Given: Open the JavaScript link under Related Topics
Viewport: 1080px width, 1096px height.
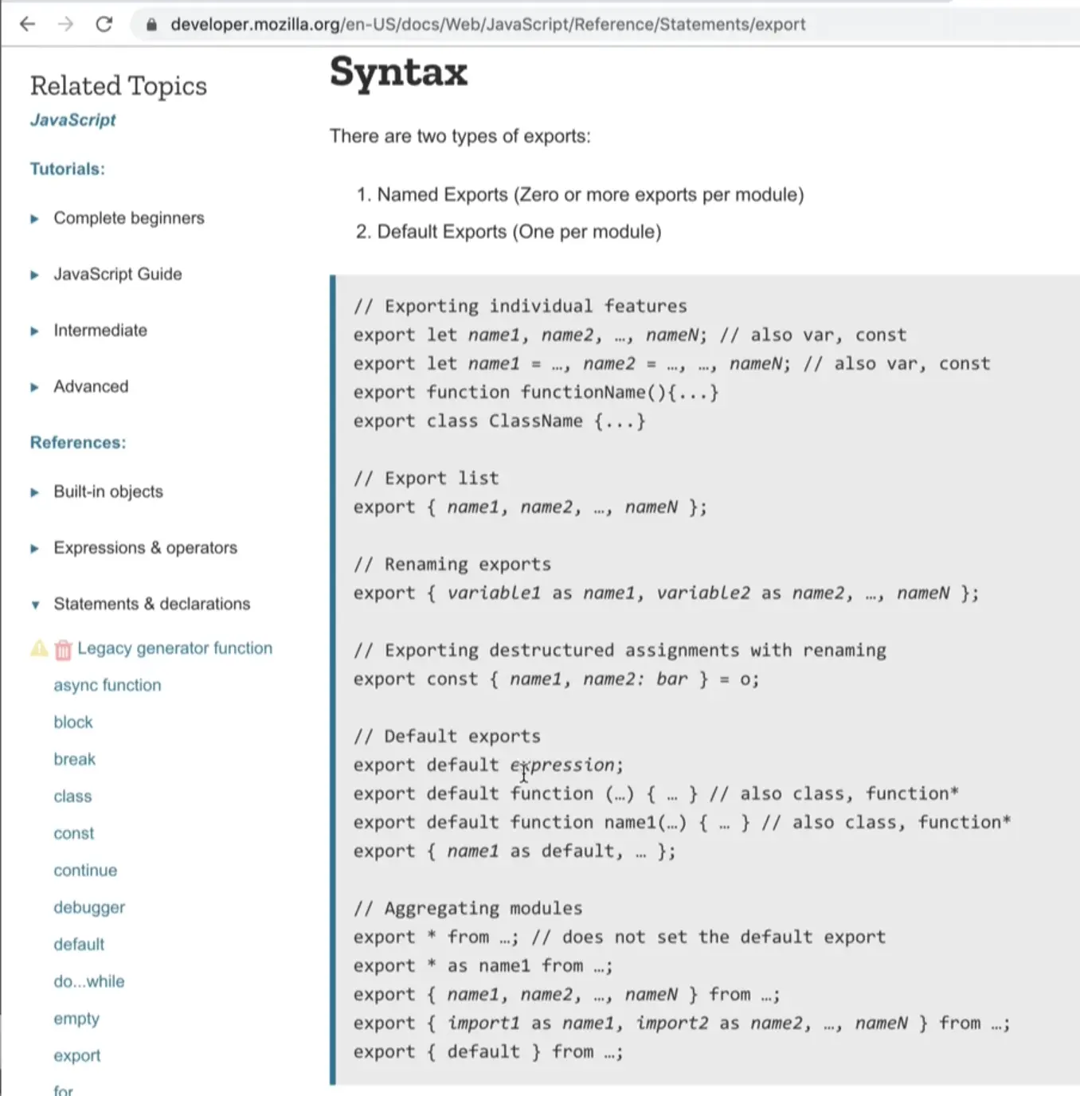Looking at the screenshot, I should coord(72,119).
